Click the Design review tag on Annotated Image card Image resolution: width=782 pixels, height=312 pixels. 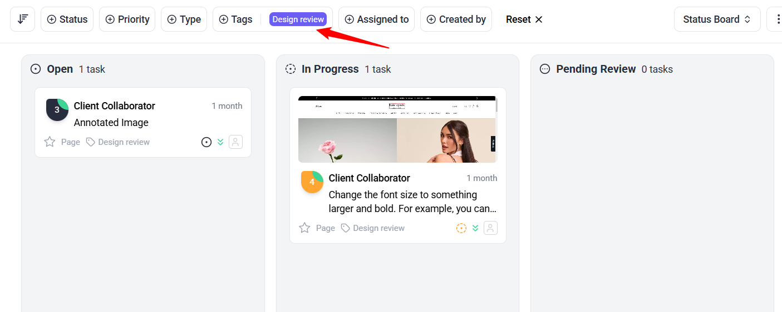[118, 142]
